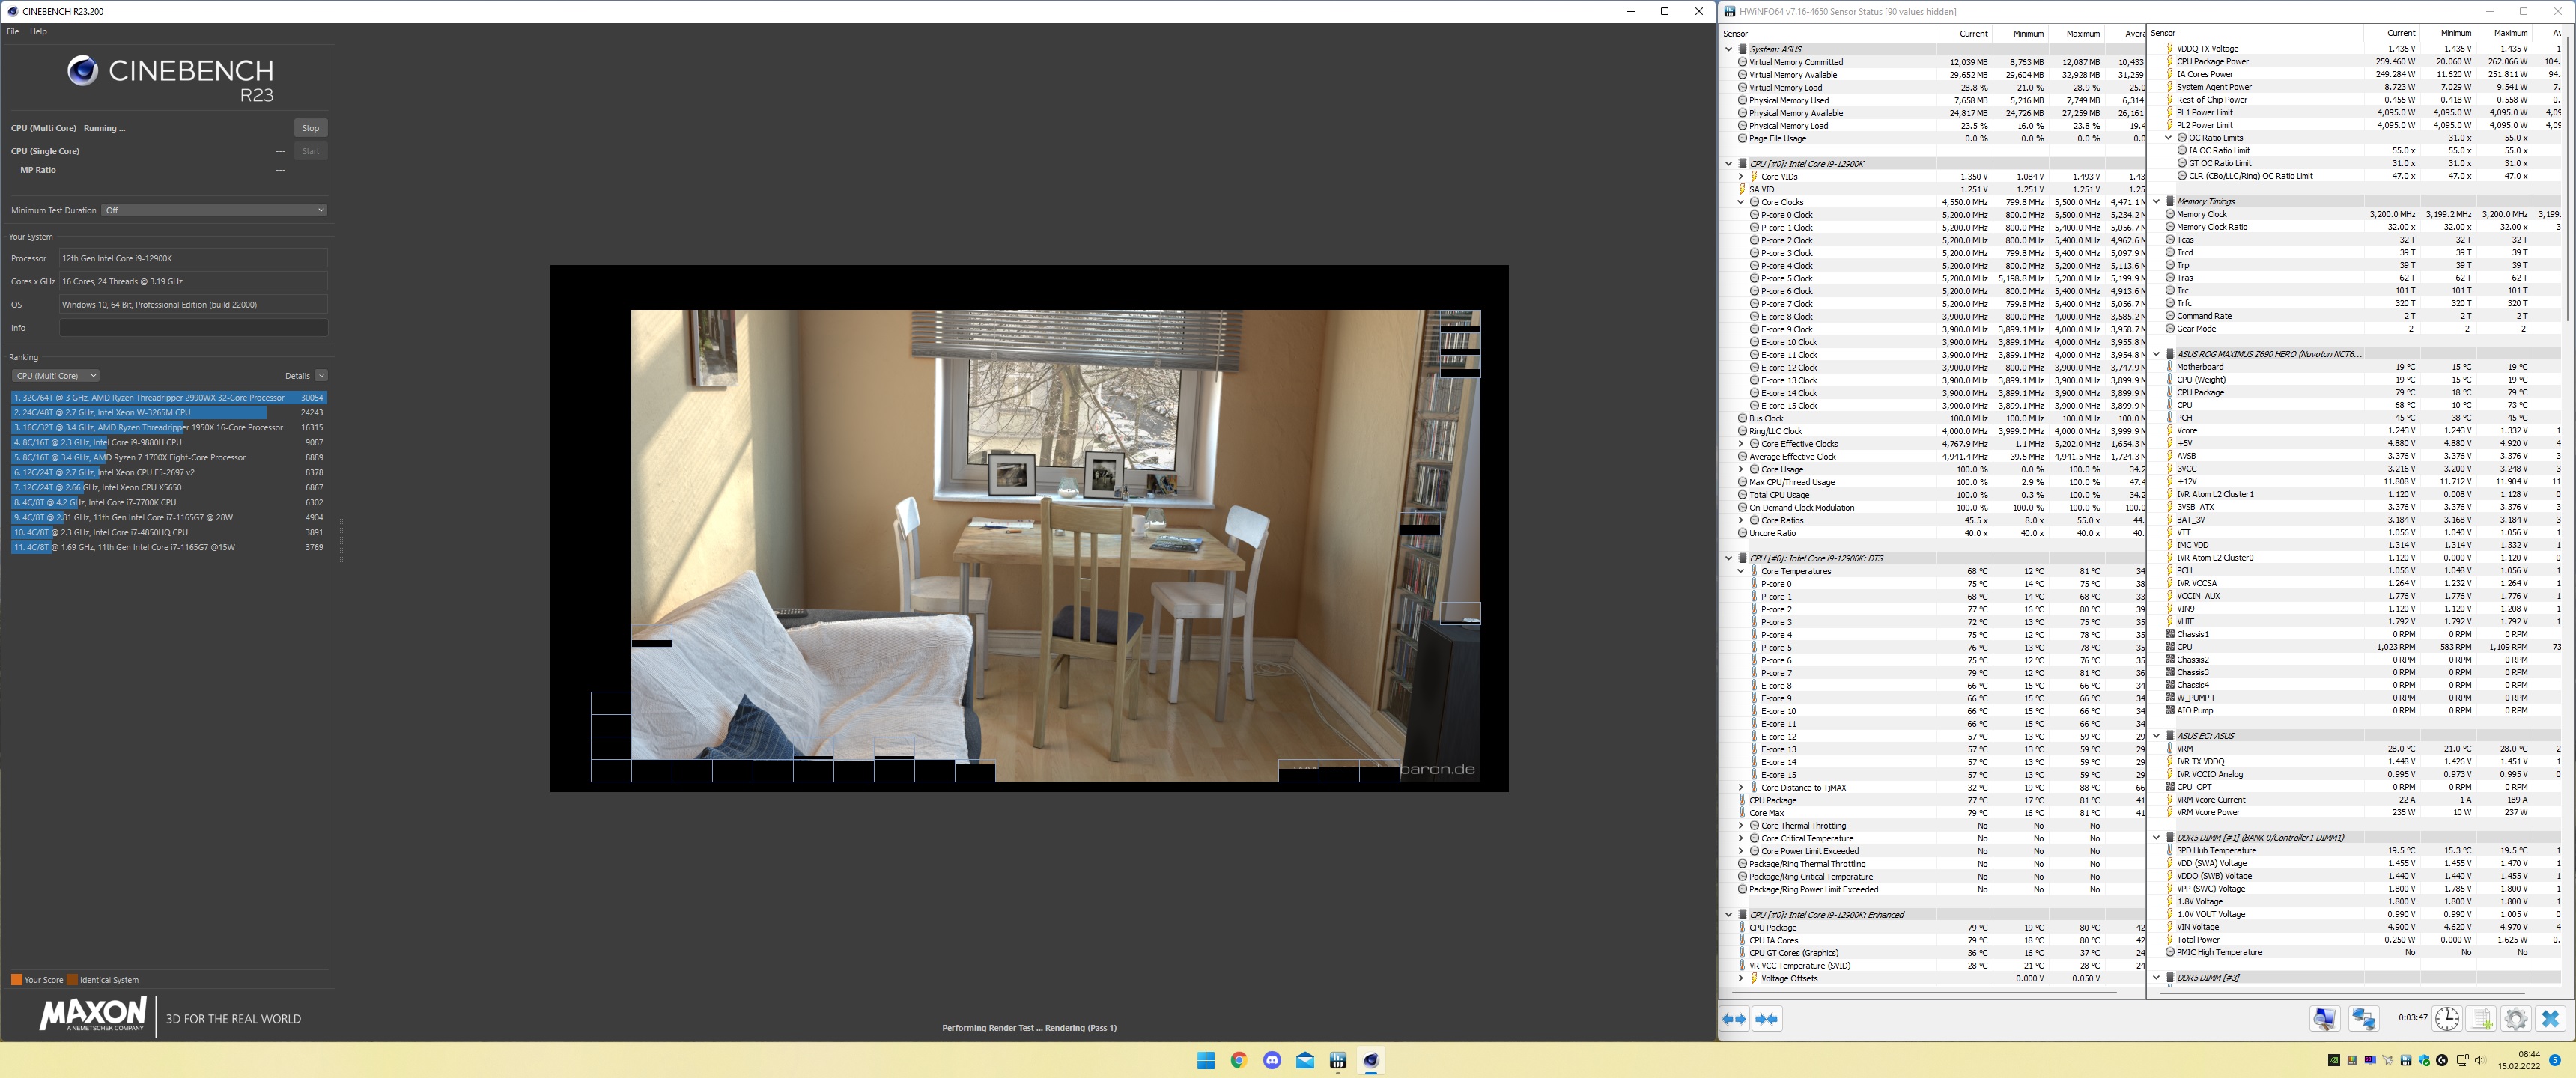Open CPU (Multi Core) ranking dropdown
Viewport: 2576px width, 1078px height.
(x=55, y=376)
